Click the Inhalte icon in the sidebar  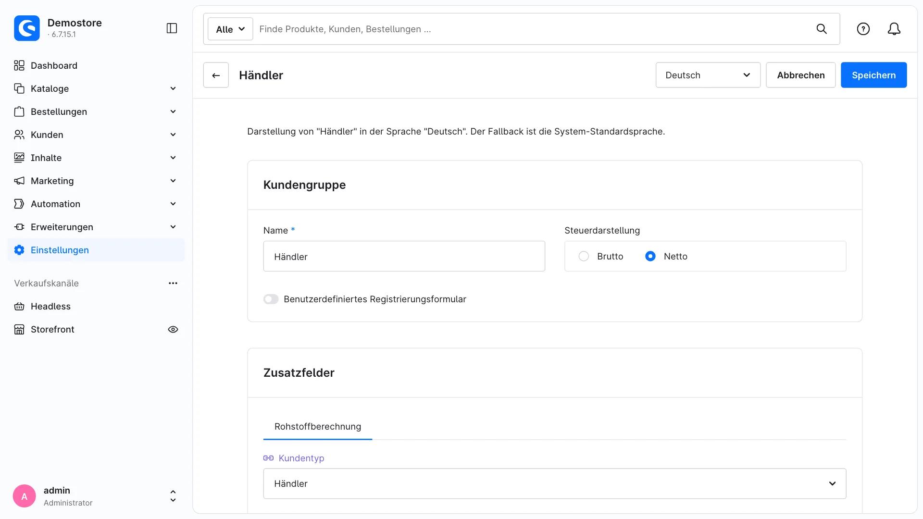[x=19, y=158]
